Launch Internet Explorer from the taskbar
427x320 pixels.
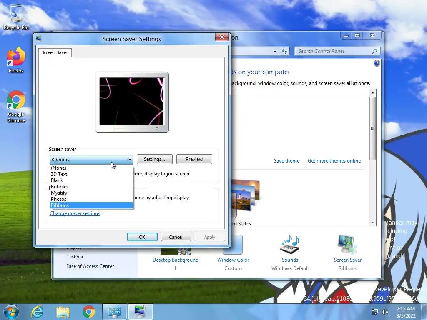coord(37,312)
